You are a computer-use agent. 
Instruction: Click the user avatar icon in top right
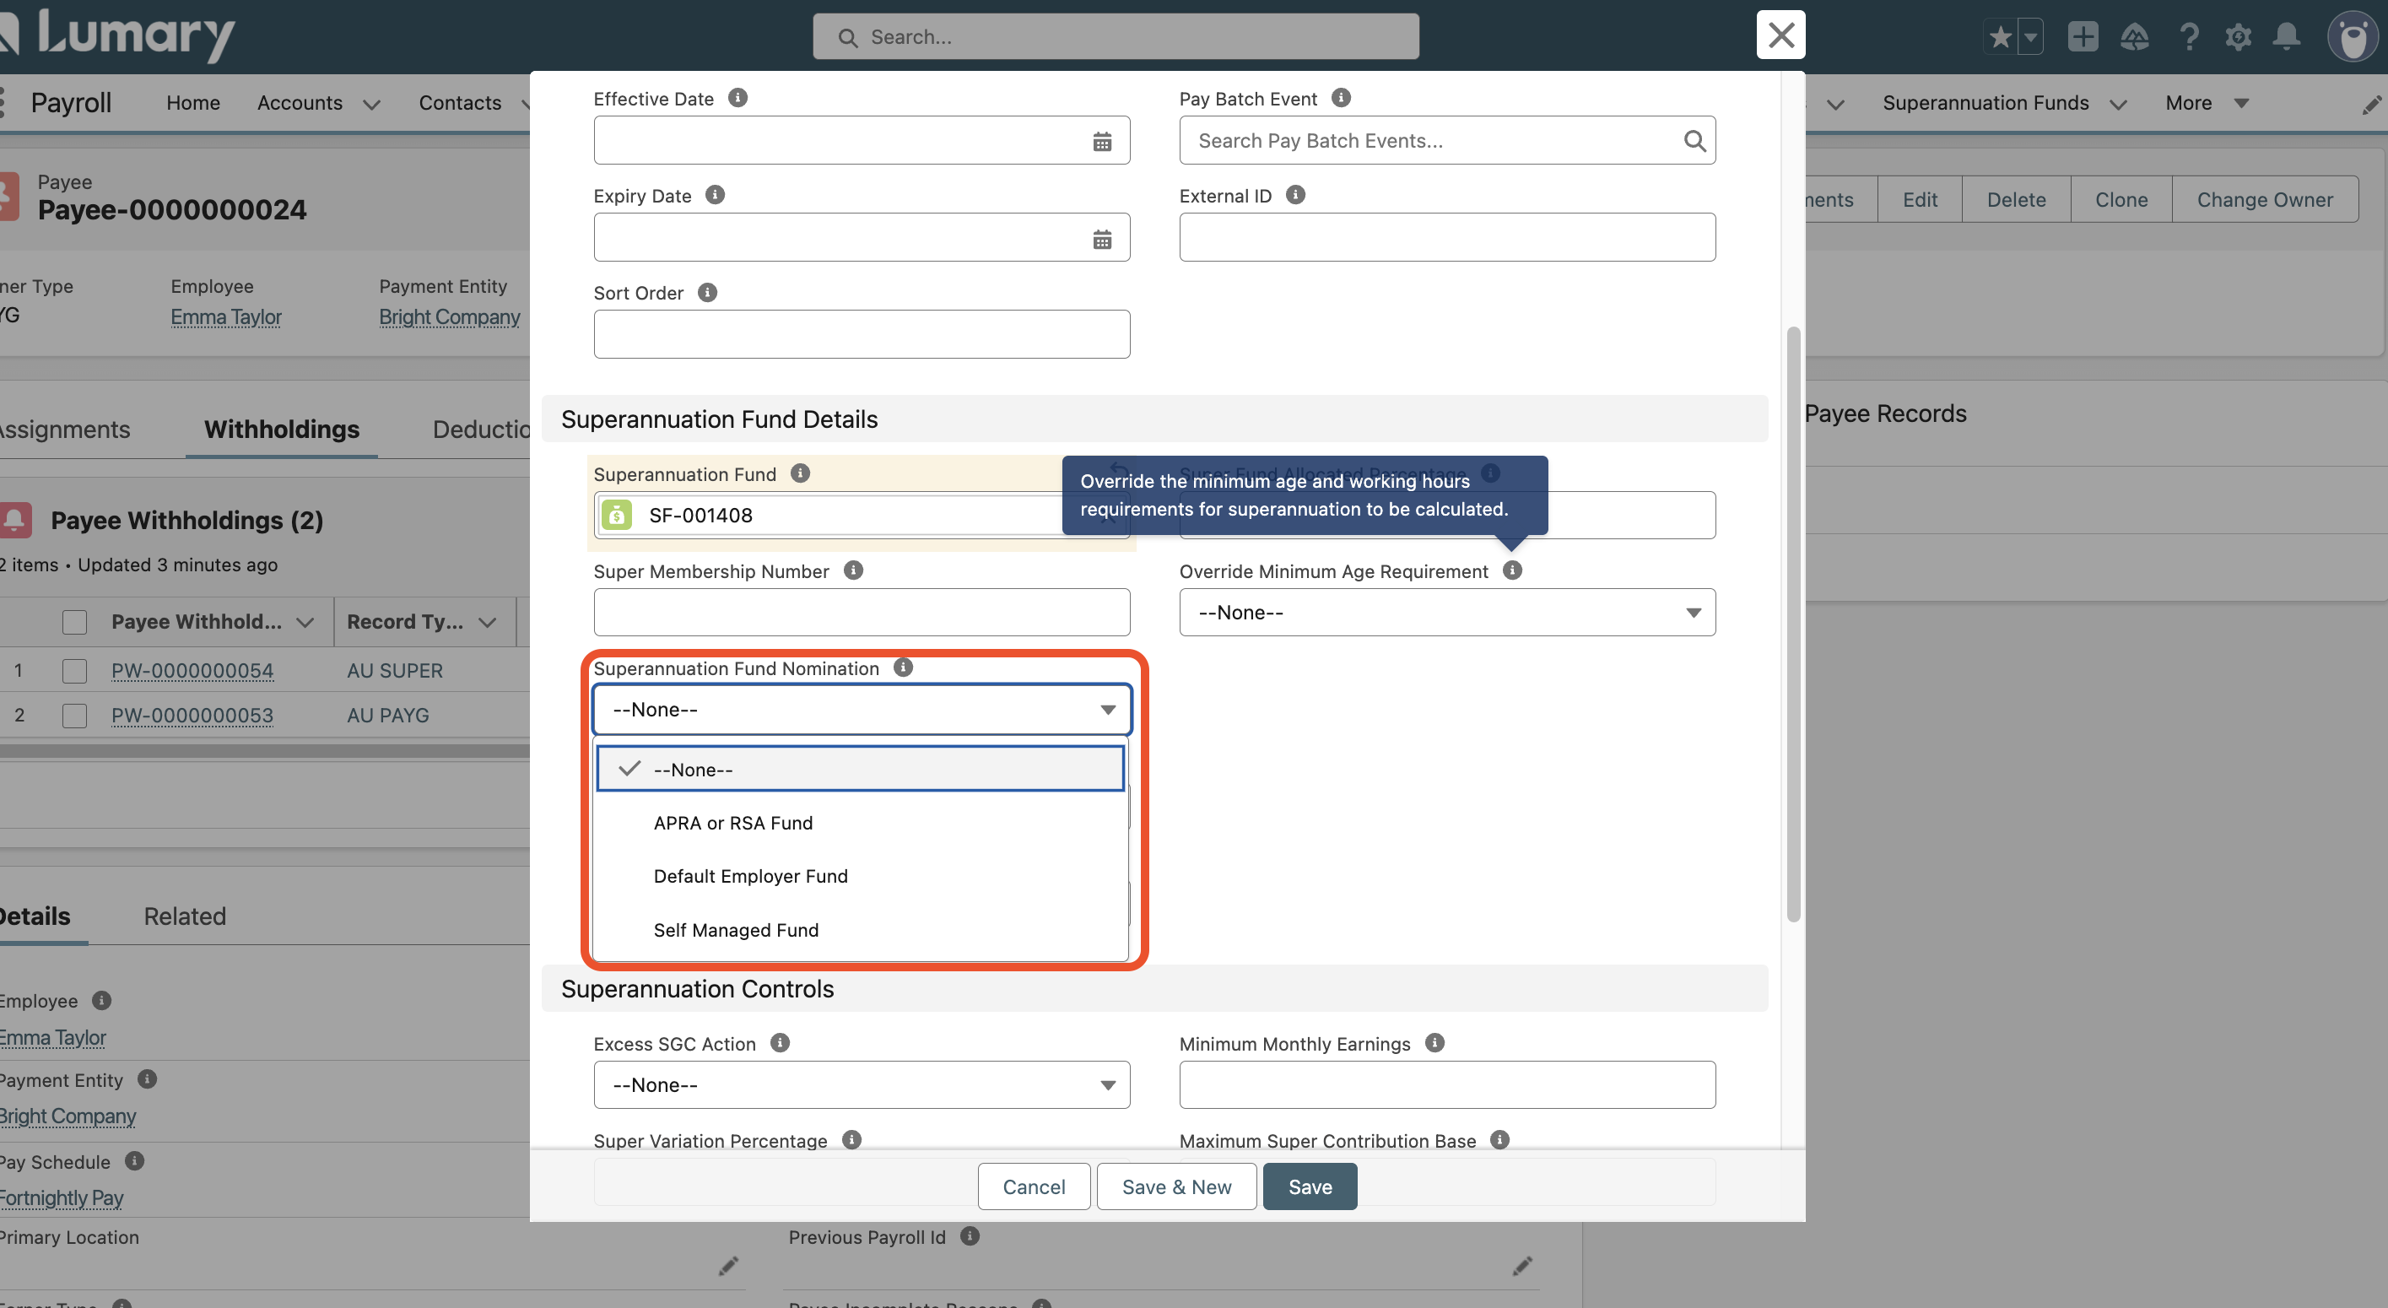[2353, 37]
